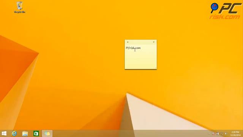This screenshot has height=137, width=243.
Task: Show hidden system tray icons
Action: (x=209, y=134)
